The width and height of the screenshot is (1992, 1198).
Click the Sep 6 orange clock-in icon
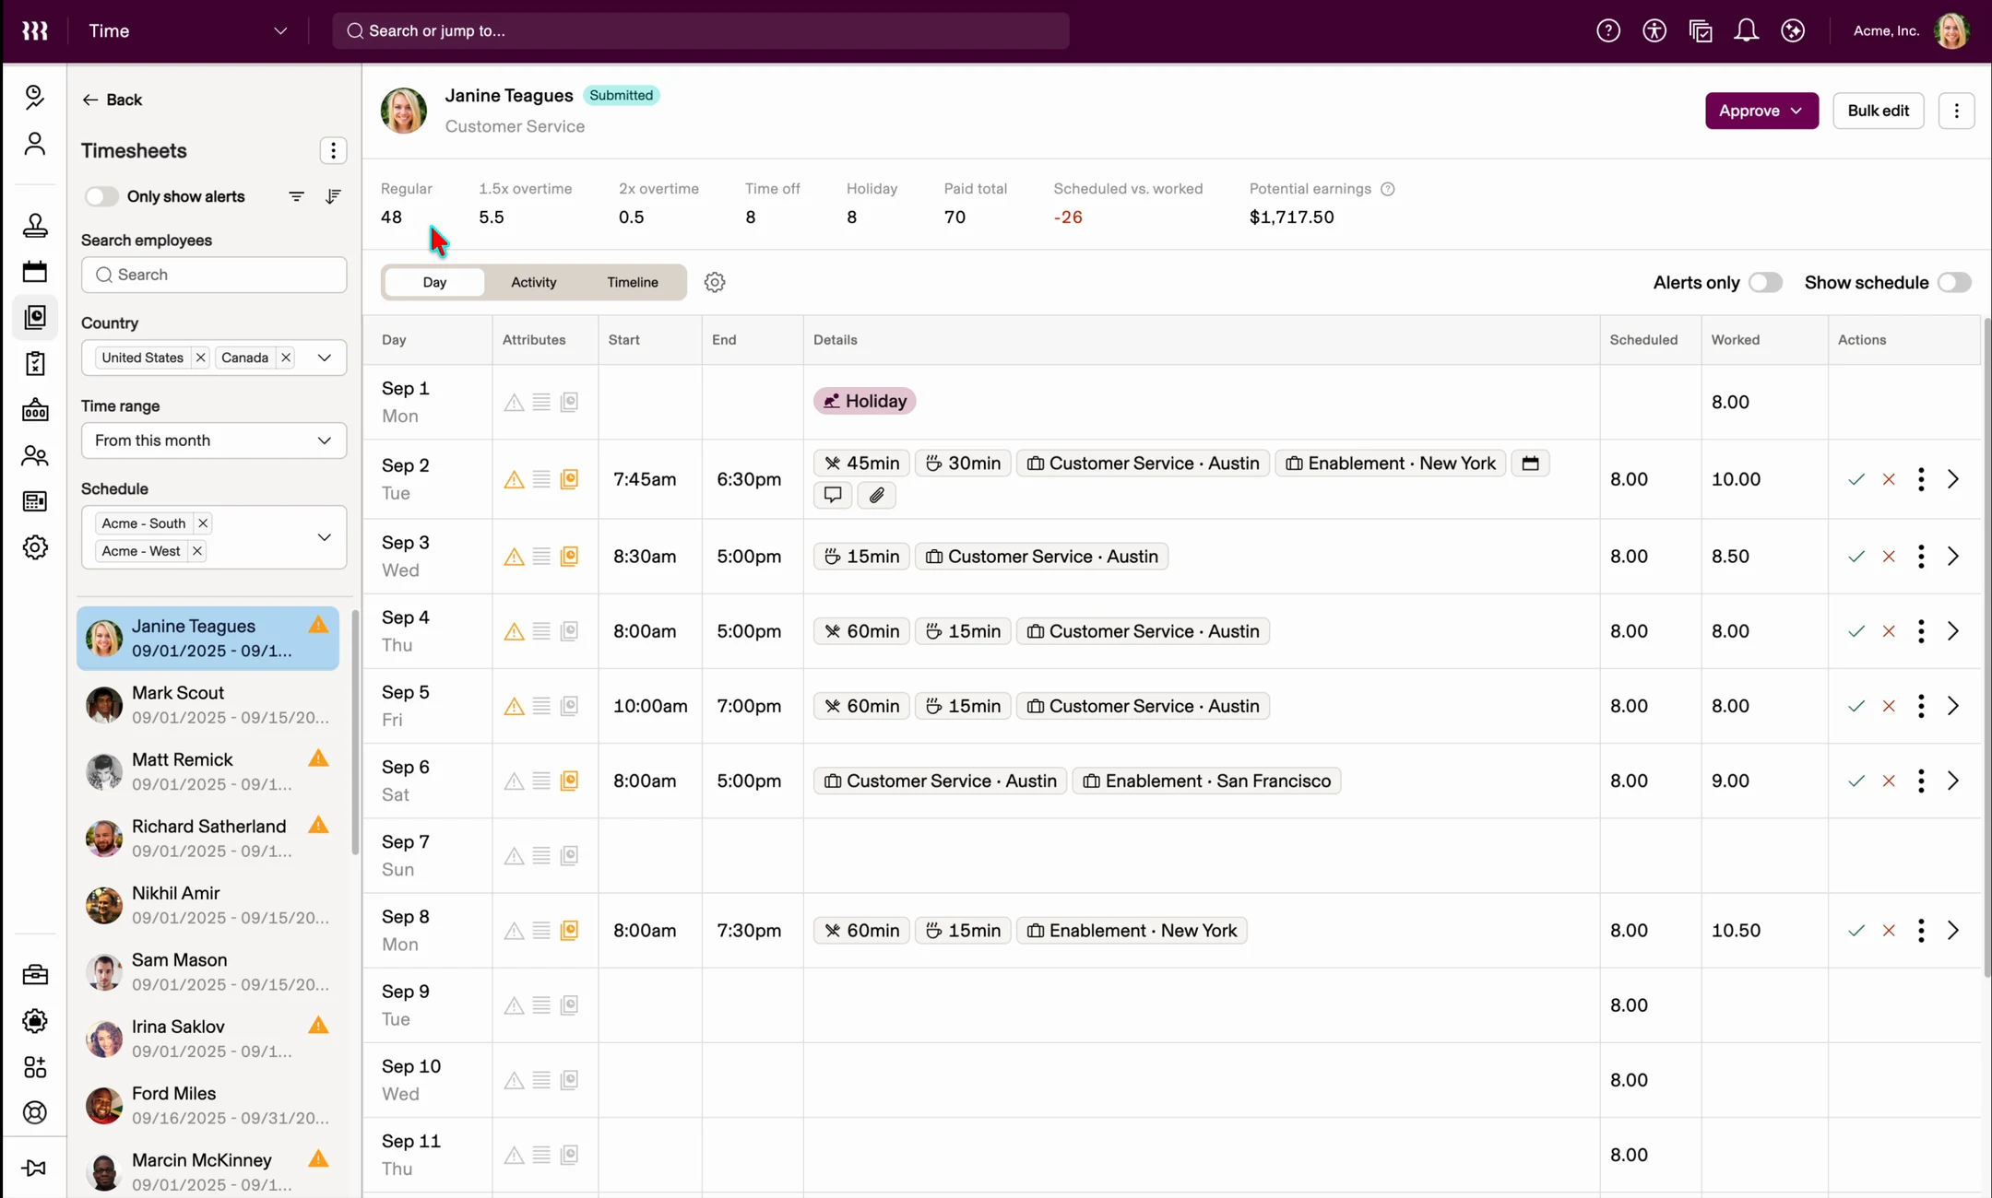coord(569,781)
